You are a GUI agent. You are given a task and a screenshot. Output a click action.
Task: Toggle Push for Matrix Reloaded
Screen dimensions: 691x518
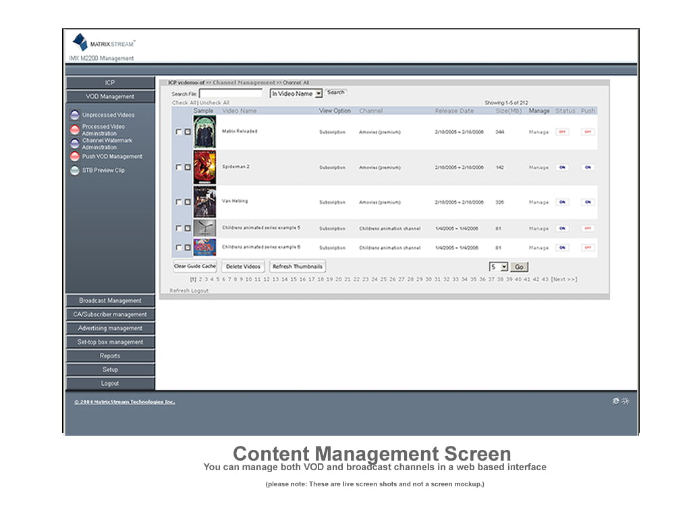588,132
